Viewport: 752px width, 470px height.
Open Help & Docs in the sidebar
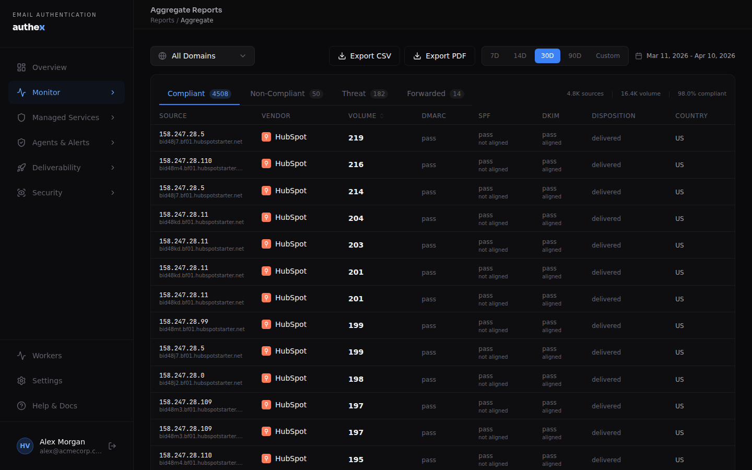coord(66,406)
